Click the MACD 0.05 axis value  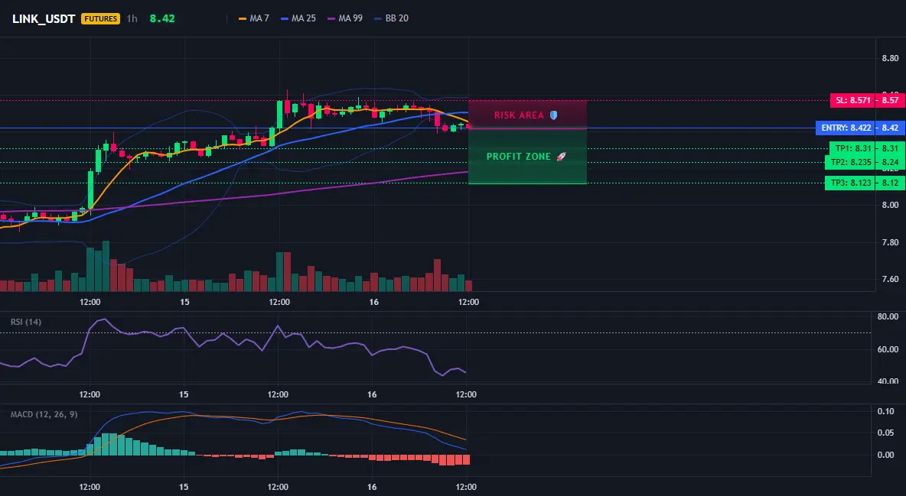coord(885,433)
